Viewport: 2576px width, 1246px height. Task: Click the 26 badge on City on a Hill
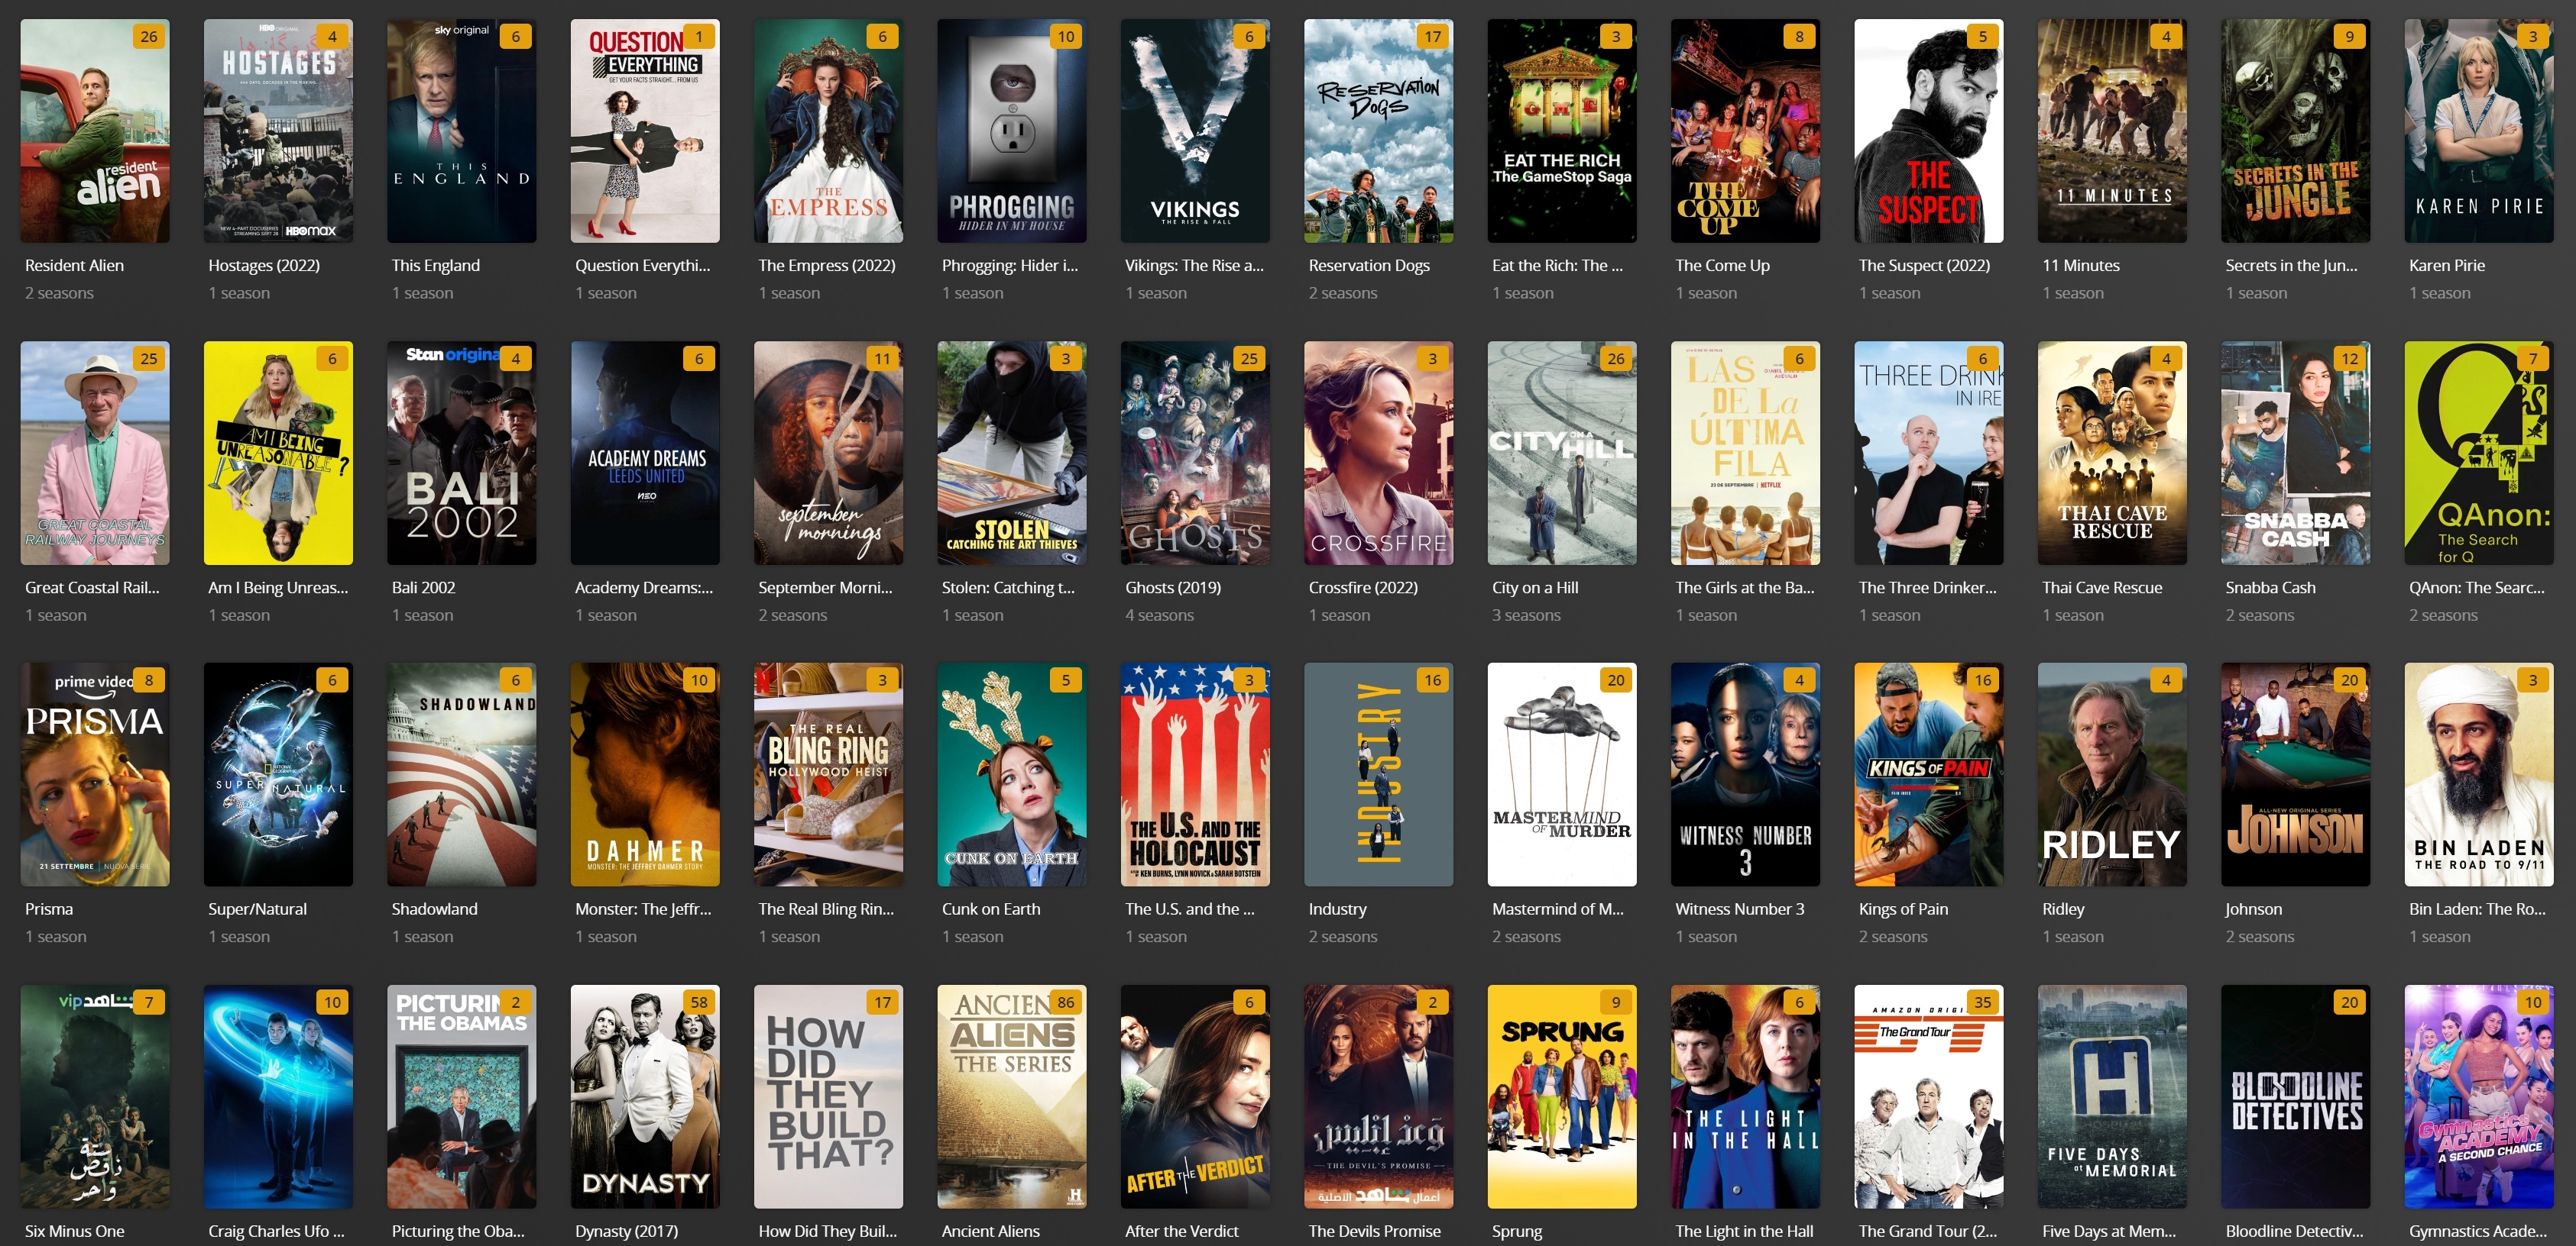click(1616, 359)
